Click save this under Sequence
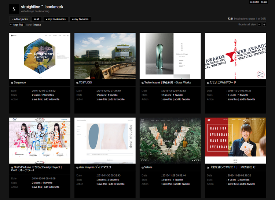275x200 pixels. 37,99
